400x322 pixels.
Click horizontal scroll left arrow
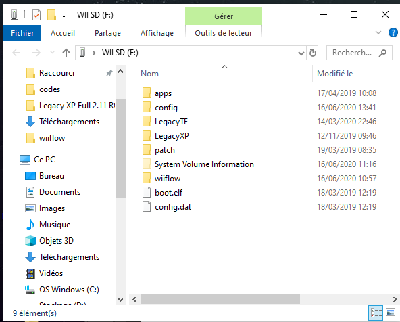[134, 299]
